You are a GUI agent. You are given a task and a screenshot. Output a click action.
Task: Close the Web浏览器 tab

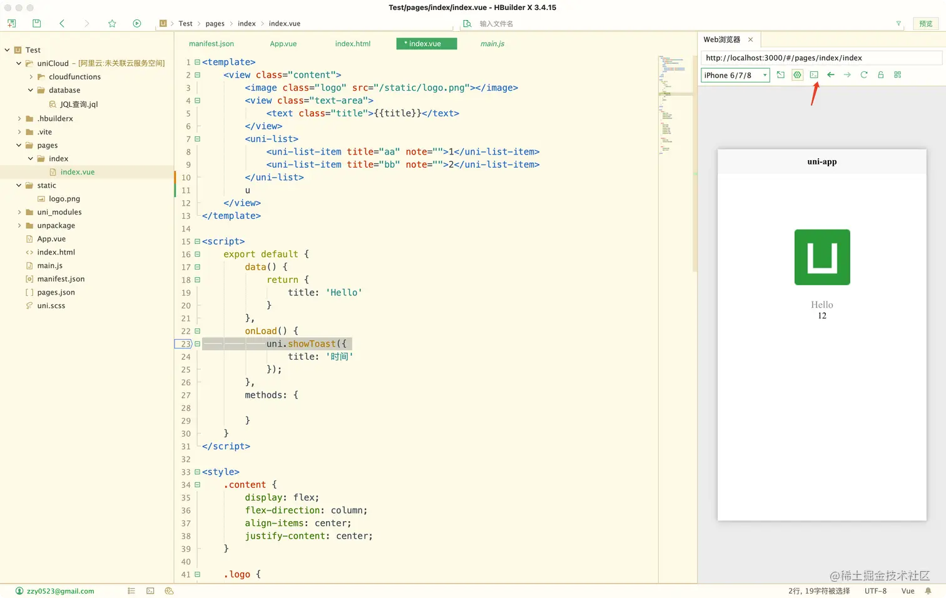(751, 39)
